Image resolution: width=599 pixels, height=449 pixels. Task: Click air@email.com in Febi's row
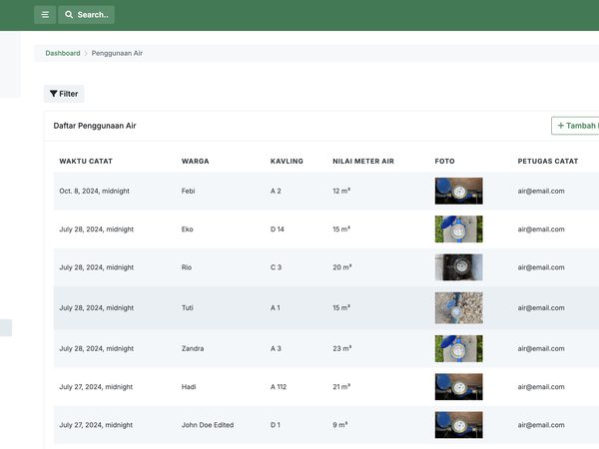point(541,191)
